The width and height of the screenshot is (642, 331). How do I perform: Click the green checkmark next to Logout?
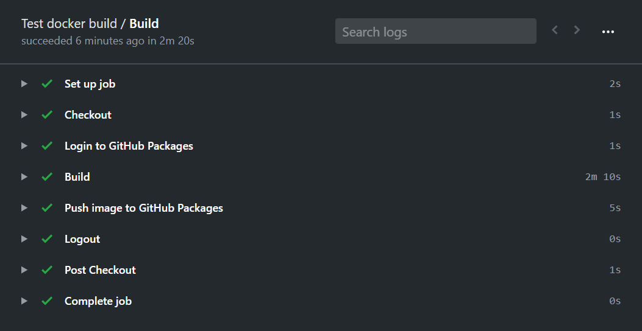[47, 239]
